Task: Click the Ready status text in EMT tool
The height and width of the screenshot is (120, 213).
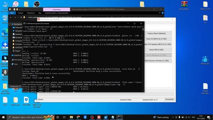Action: (x=41, y=99)
